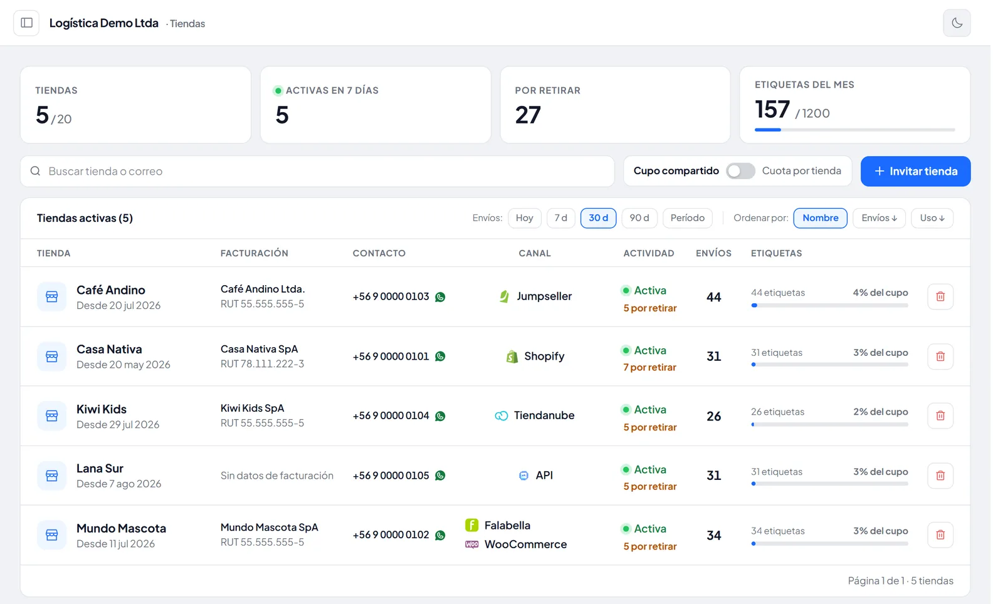Image resolution: width=1003 pixels, height=604 pixels.
Task: Click the Café Andino store icon
Action: pyautogui.click(x=52, y=296)
